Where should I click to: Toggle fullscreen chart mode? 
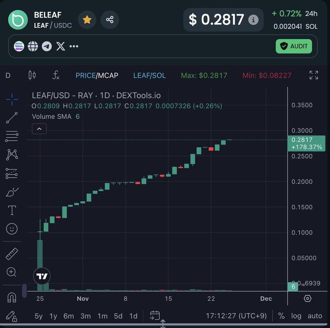pyautogui.click(x=313, y=75)
